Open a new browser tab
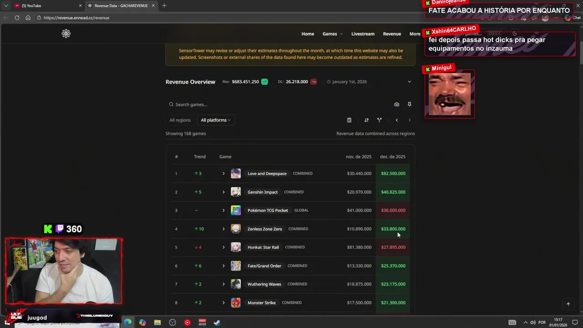 point(164,5)
